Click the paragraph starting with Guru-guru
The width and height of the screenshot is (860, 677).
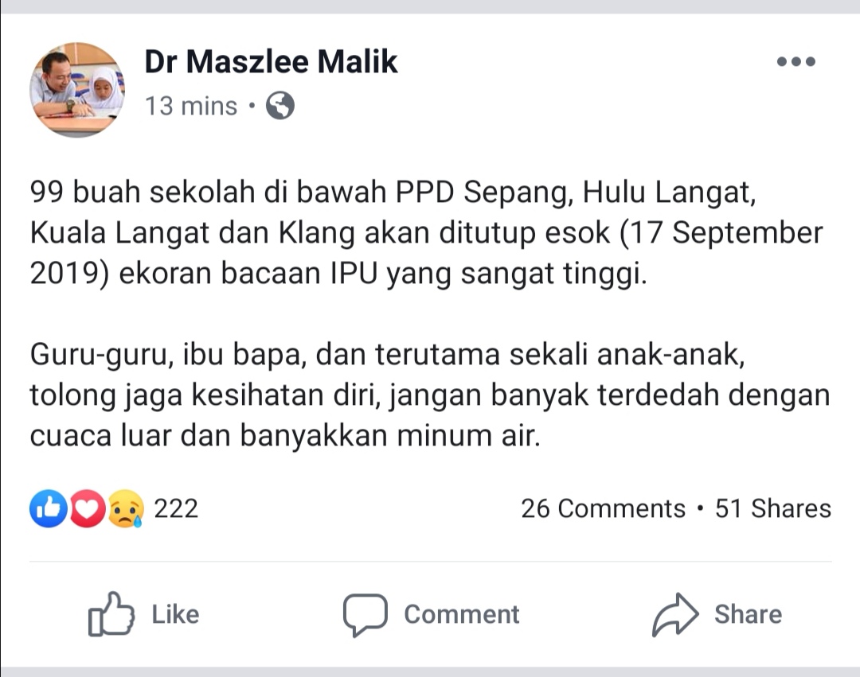pos(429,395)
